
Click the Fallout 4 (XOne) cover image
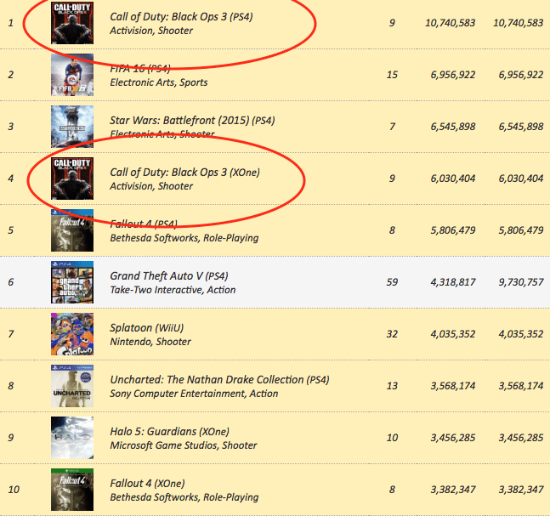(x=72, y=490)
